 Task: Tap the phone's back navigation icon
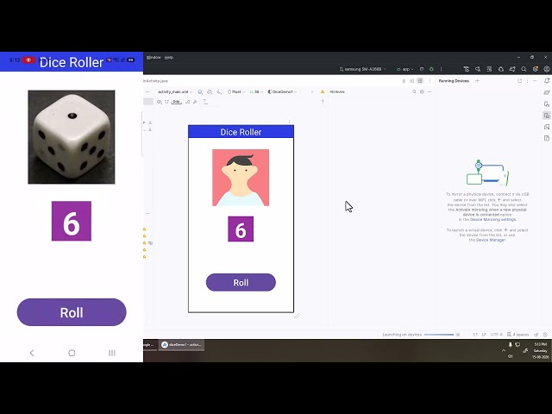click(32, 353)
